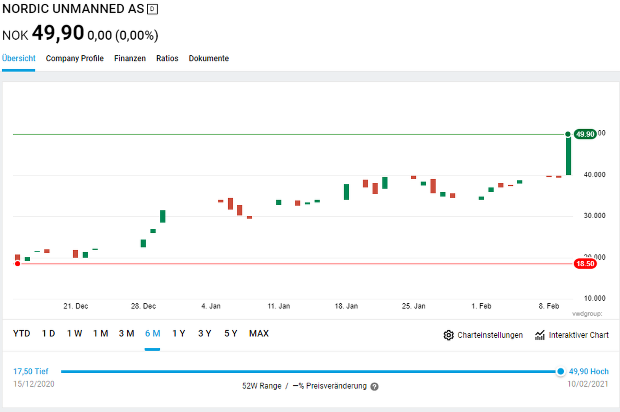Set chart range to 3 M
The width and height of the screenshot is (620, 412).
point(126,333)
